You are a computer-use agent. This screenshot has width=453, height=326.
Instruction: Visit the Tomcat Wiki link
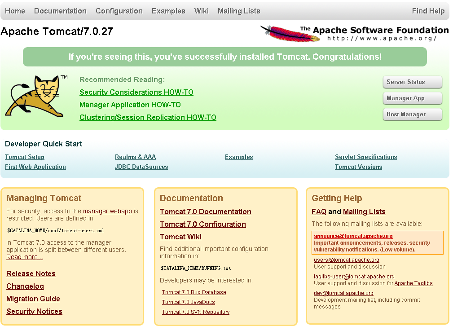pos(180,237)
